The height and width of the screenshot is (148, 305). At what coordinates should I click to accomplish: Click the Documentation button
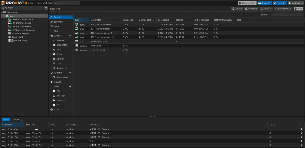(248, 3)
